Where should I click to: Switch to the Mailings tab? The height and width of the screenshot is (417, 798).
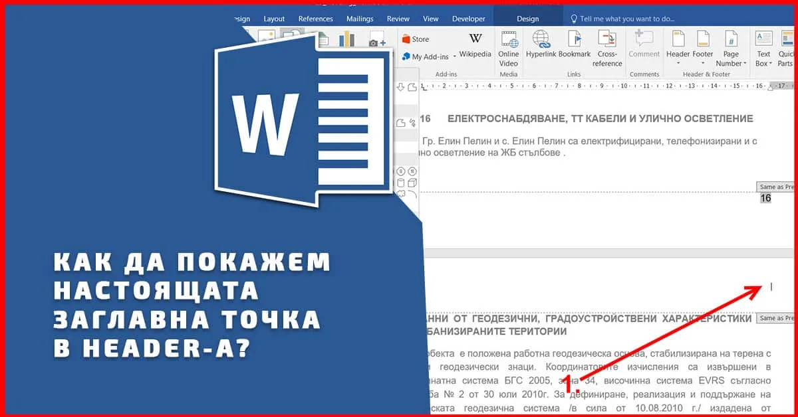360,19
